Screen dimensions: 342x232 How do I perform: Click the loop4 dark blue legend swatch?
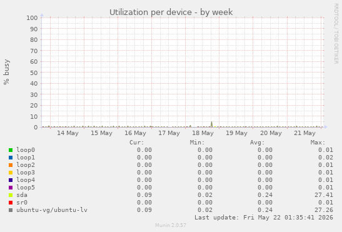tap(11, 180)
